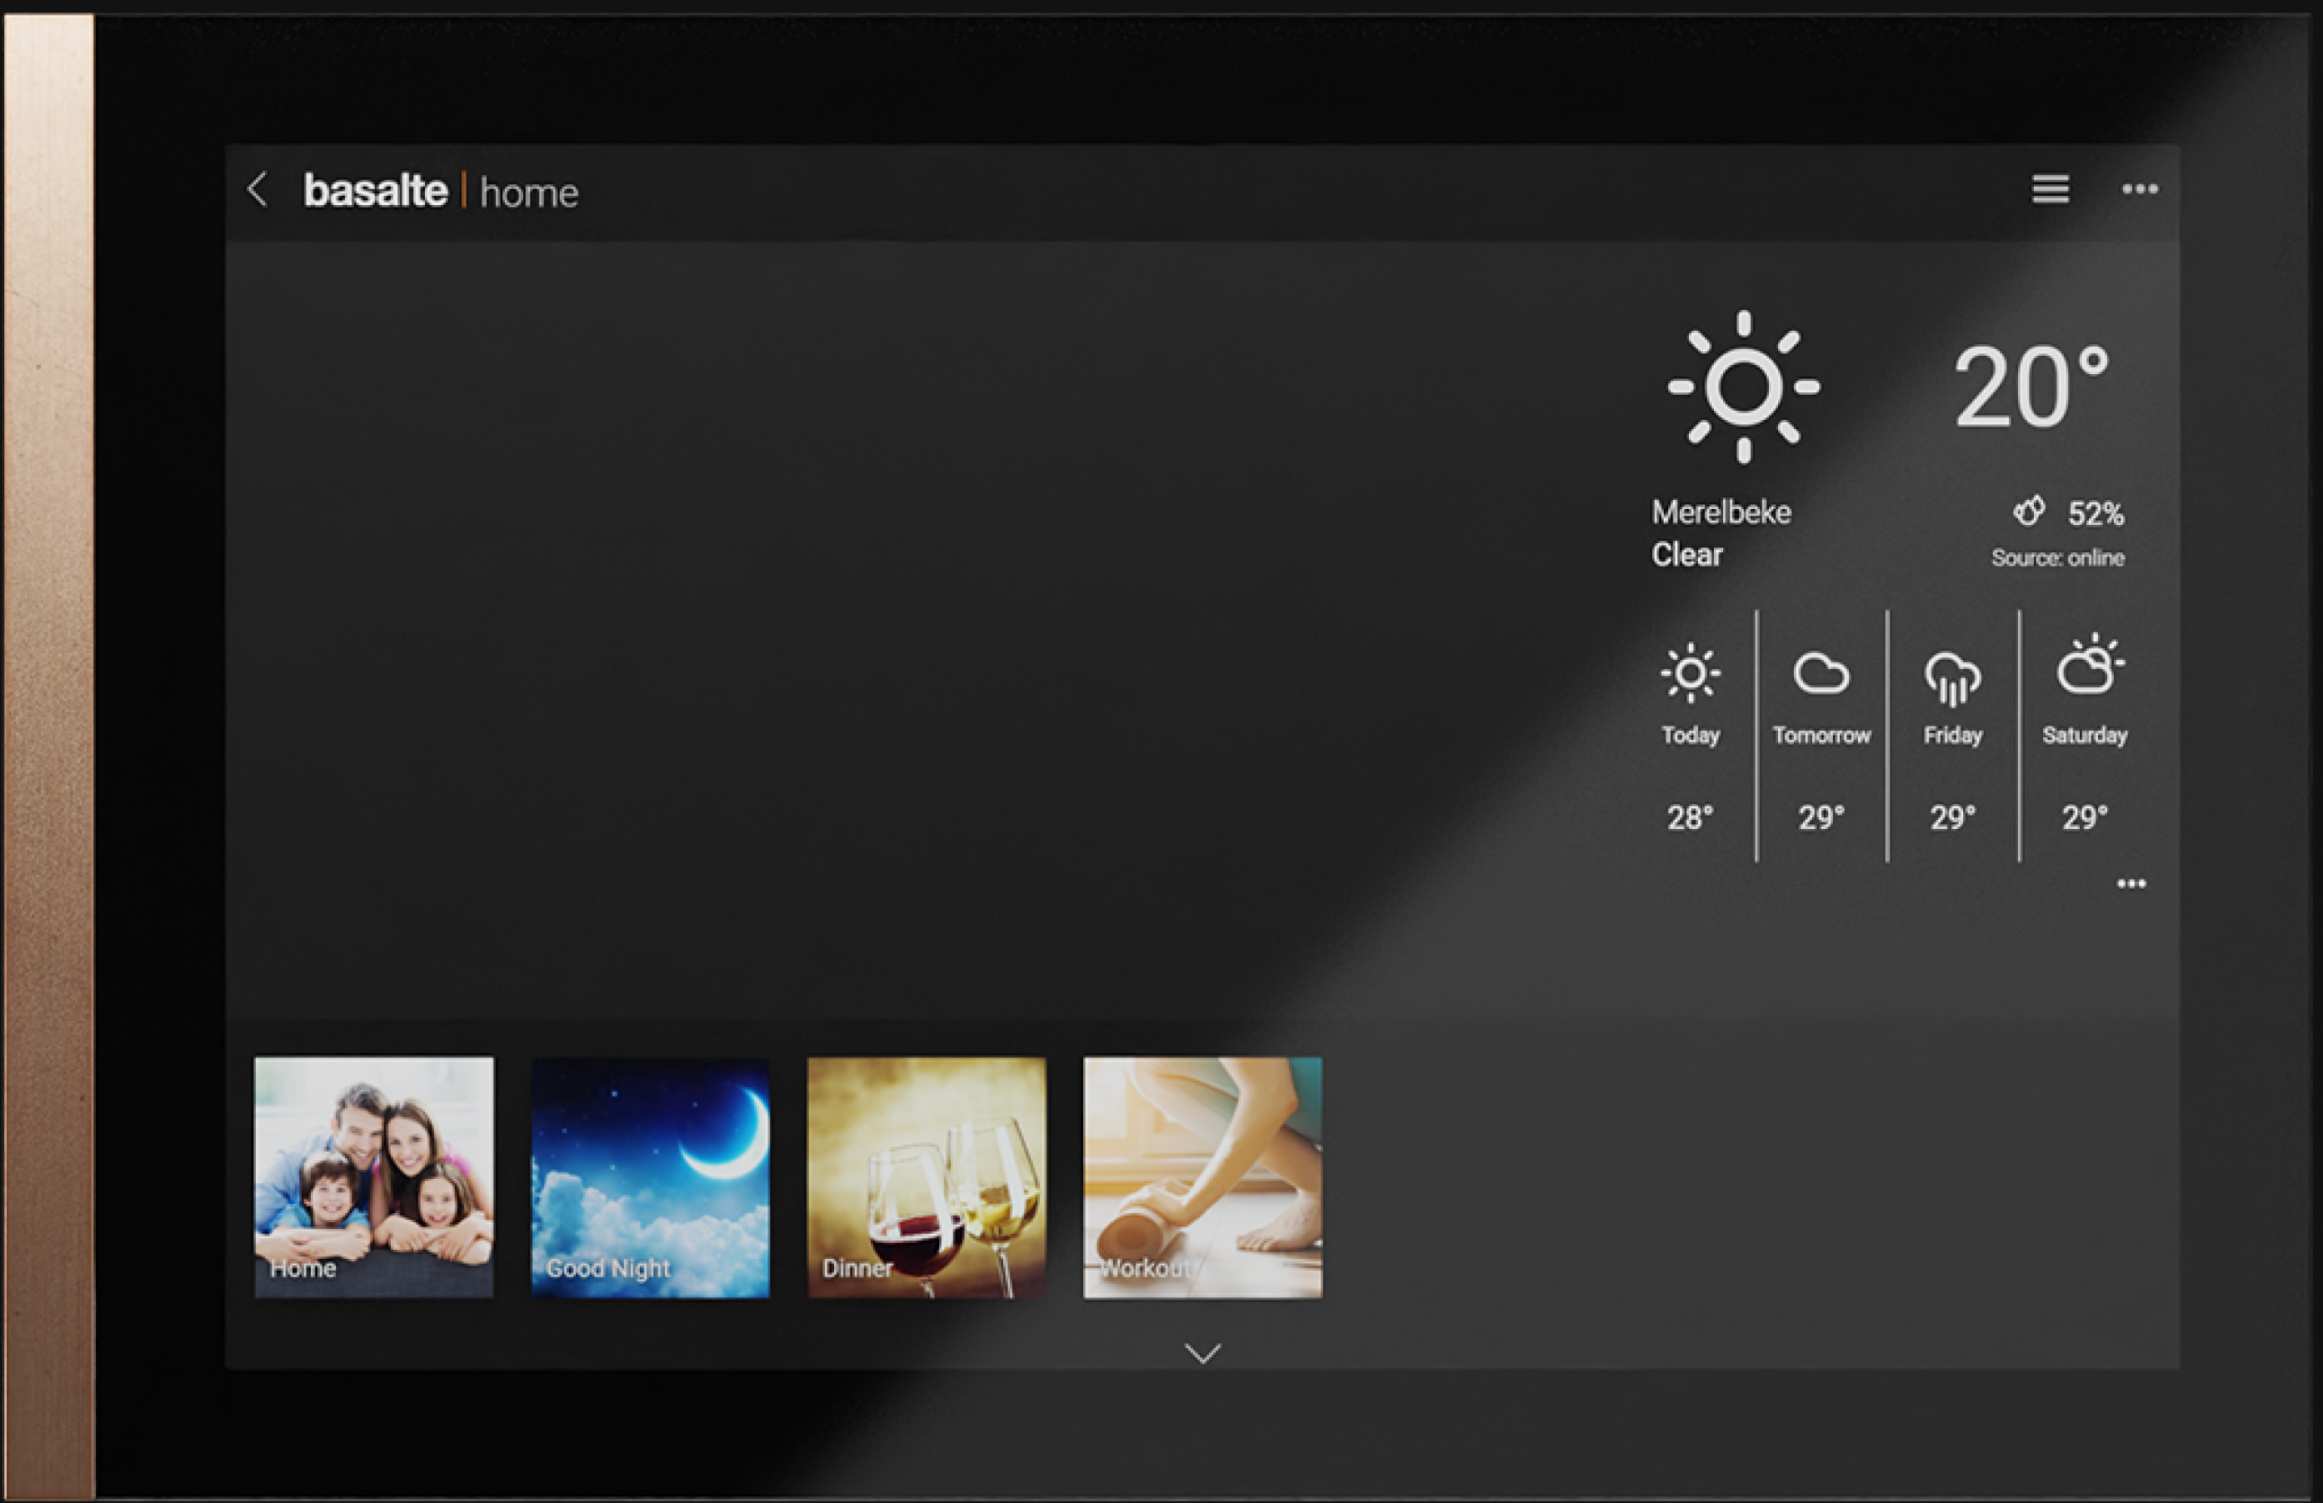This screenshot has height=1503, width=2323.
Task: Click the current temperature 20°
Action: point(2031,387)
